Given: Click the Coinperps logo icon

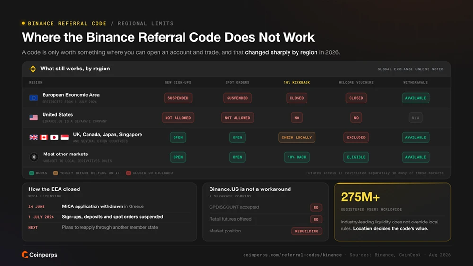Looking at the screenshot, I should (x=25, y=255).
